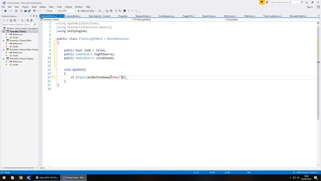Click the Solution Explorer search magnifier icon
Image resolution: width=321 pixels, height=181 pixels.
[x=35, y=24]
